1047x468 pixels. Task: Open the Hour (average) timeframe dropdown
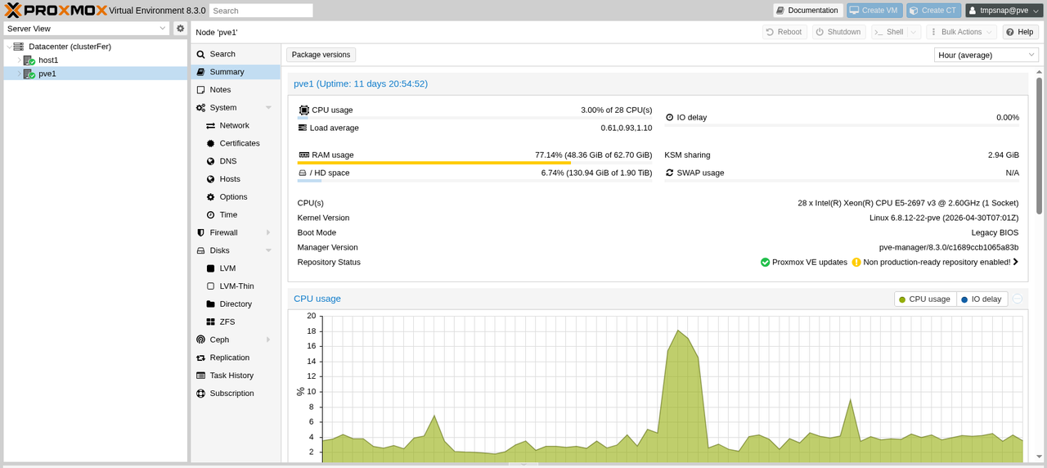[1031, 55]
